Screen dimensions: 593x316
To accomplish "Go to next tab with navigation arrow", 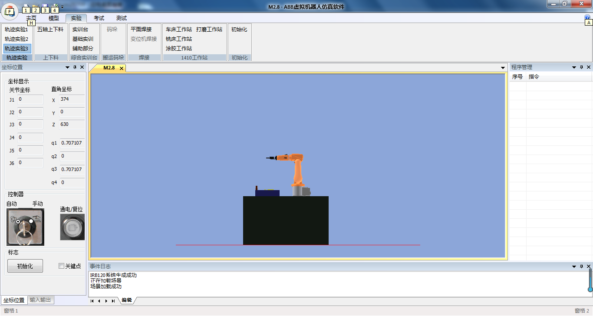I will click(x=106, y=300).
